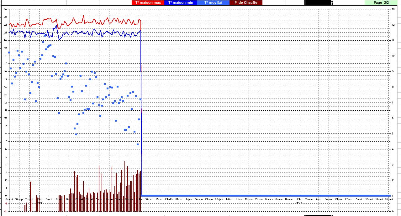Click the 'T° maison max' legend label
The width and height of the screenshot is (401, 216).
pyautogui.click(x=148, y=3)
